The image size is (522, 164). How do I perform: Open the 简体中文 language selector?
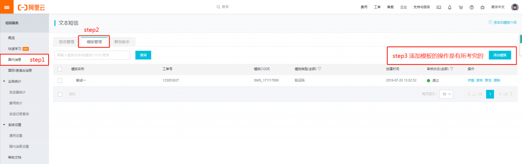[498, 7]
